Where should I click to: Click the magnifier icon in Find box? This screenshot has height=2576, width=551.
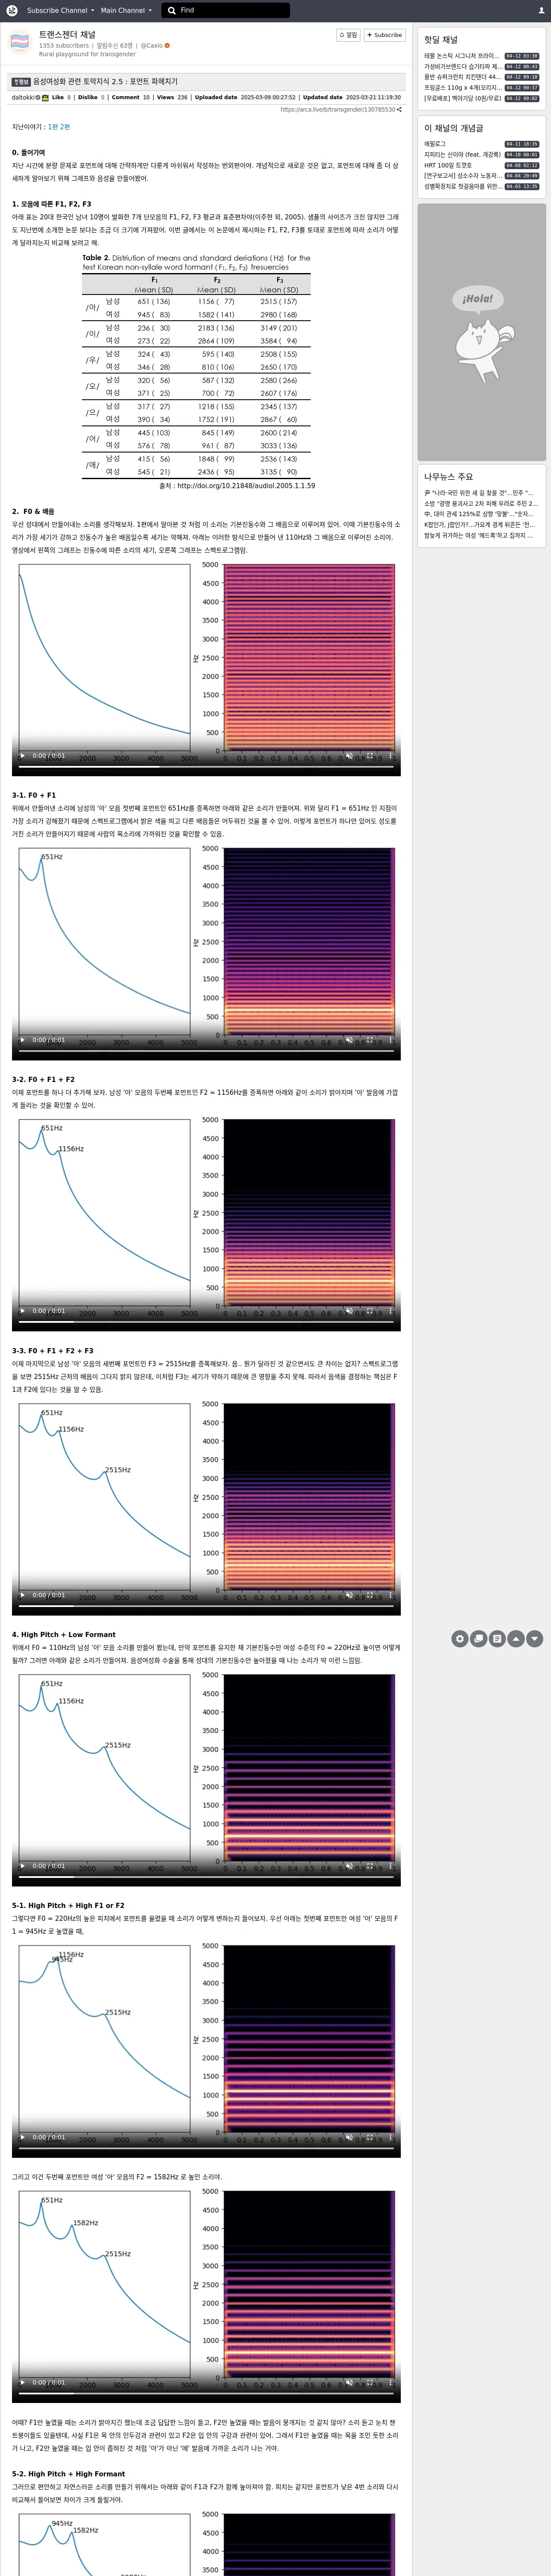pyautogui.click(x=172, y=10)
